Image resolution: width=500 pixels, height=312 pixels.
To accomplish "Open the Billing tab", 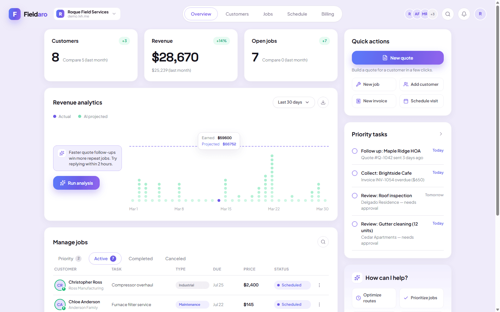I will pyautogui.click(x=328, y=14).
